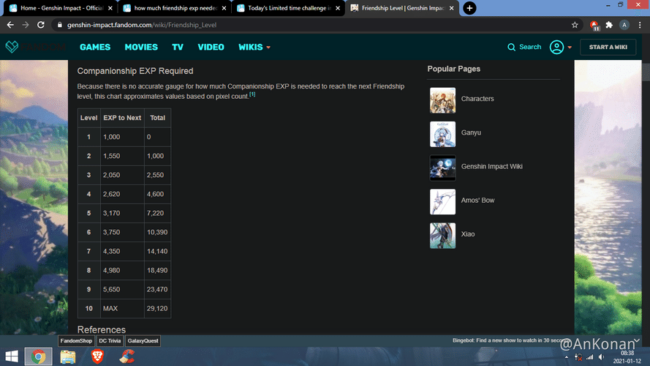Open the Xiao page link

[x=468, y=234]
